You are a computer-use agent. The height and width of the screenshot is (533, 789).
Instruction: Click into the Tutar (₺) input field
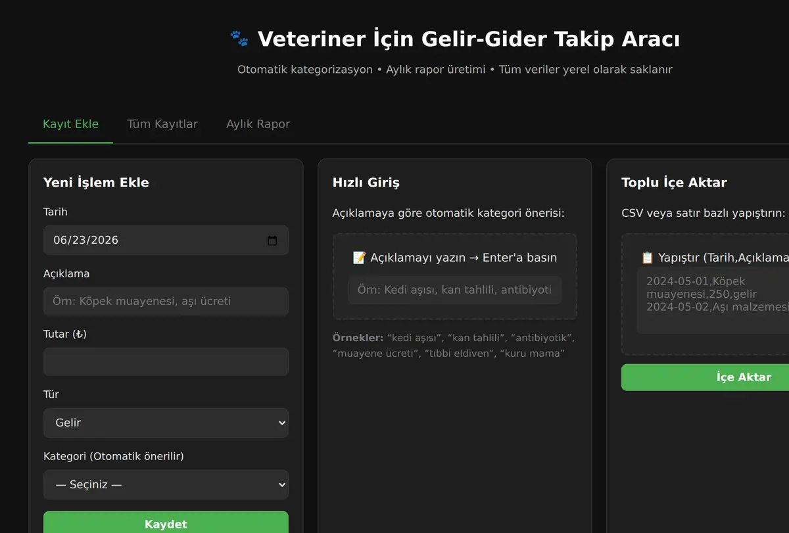[166, 362]
